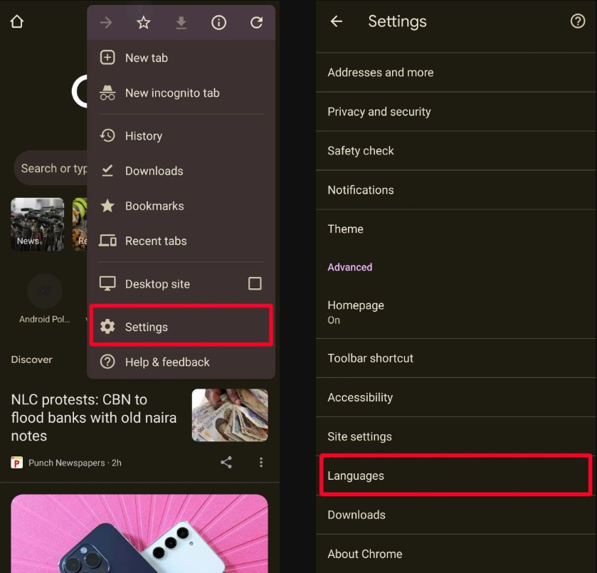Go back using the Settings back arrow
Image resolution: width=597 pixels, height=573 pixels.
(335, 21)
